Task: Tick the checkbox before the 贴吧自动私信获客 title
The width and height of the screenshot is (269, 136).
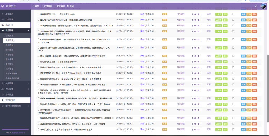Action: point(39,62)
